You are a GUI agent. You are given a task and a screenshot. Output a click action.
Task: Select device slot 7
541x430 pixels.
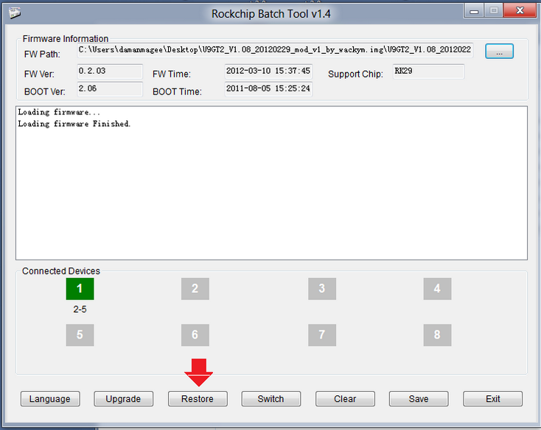coord(322,335)
